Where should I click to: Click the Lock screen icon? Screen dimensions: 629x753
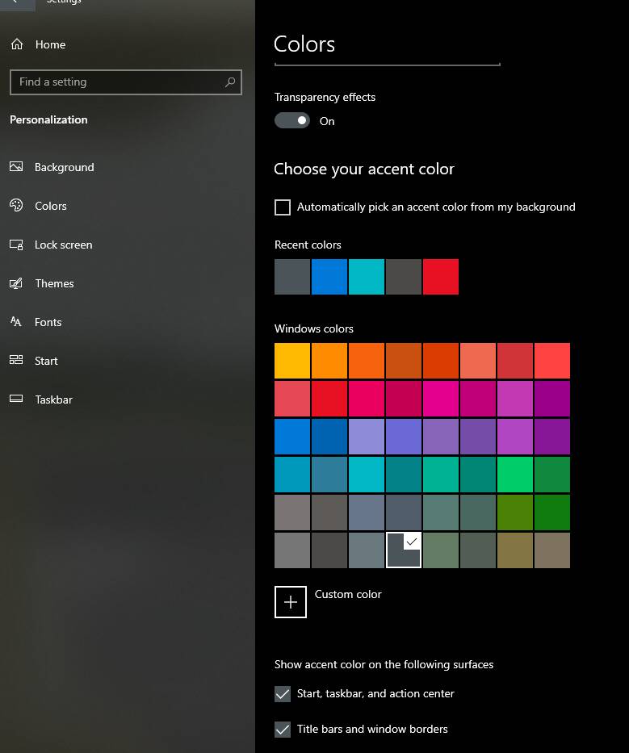(16, 245)
